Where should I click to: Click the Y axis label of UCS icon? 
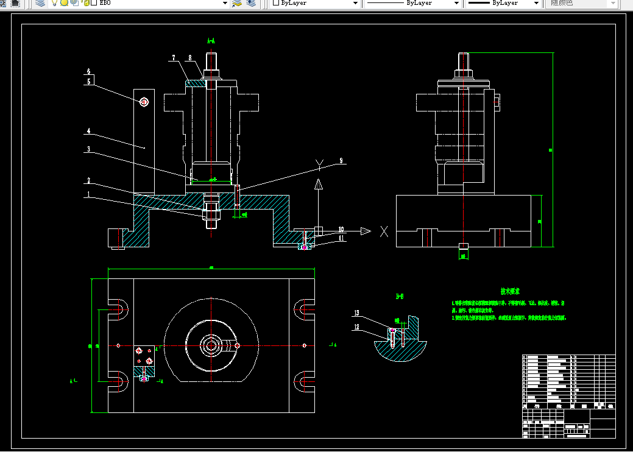tap(319, 164)
